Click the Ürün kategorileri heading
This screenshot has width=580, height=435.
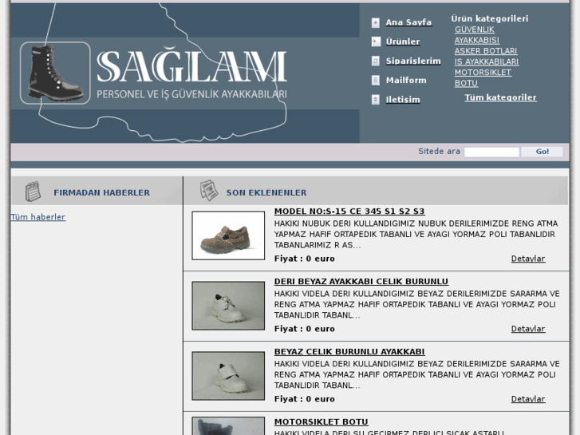click(x=489, y=18)
